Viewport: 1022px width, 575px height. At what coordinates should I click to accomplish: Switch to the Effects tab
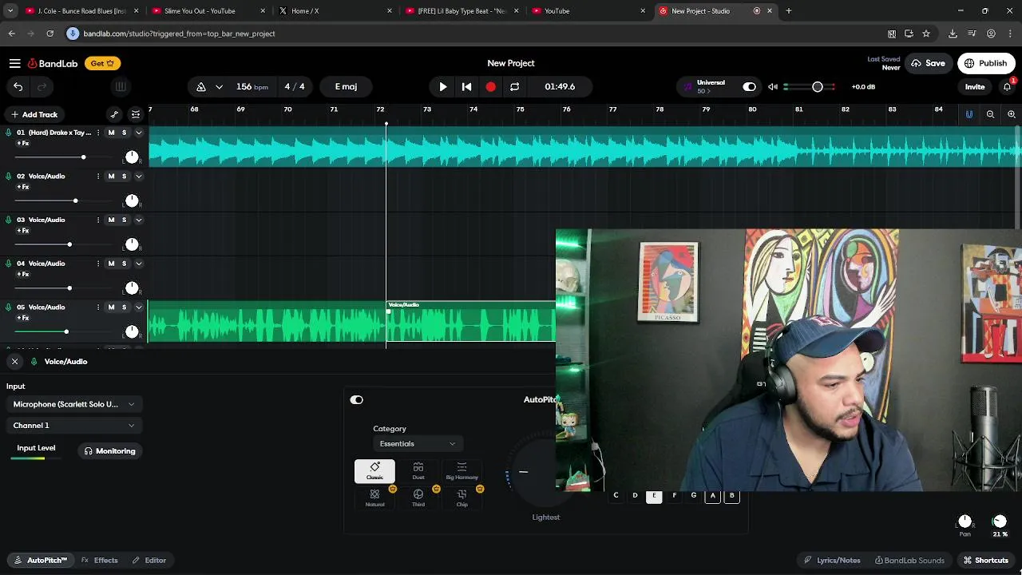(x=100, y=561)
